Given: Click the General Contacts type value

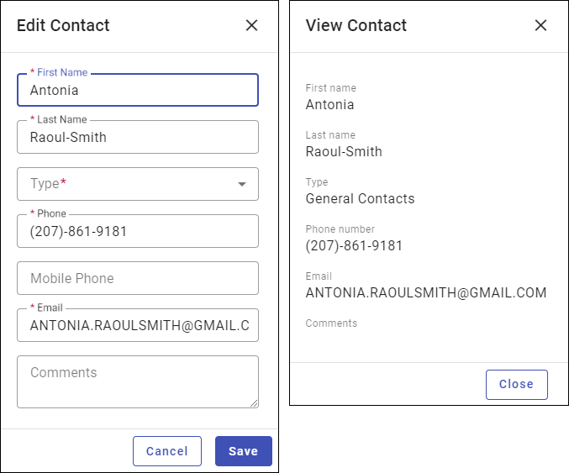Looking at the screenshot, I should [x=360, y=199].
